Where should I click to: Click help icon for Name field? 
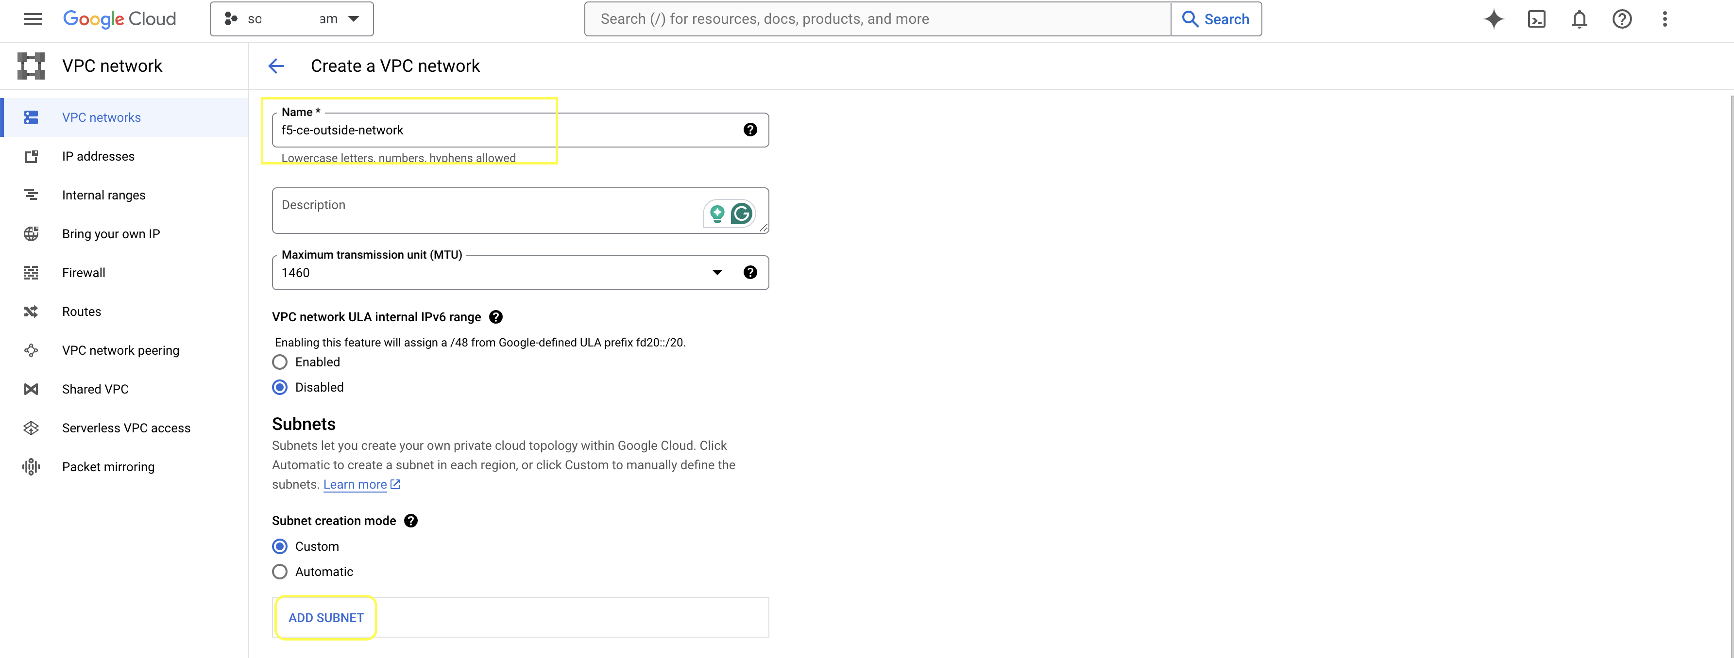(x=750, y=130)
